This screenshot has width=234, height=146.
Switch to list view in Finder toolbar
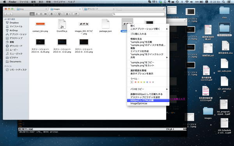click(x=37, y=14)
